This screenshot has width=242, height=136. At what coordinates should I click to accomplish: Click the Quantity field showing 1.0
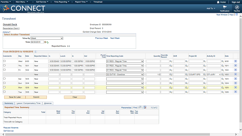(x=153, y=74)
